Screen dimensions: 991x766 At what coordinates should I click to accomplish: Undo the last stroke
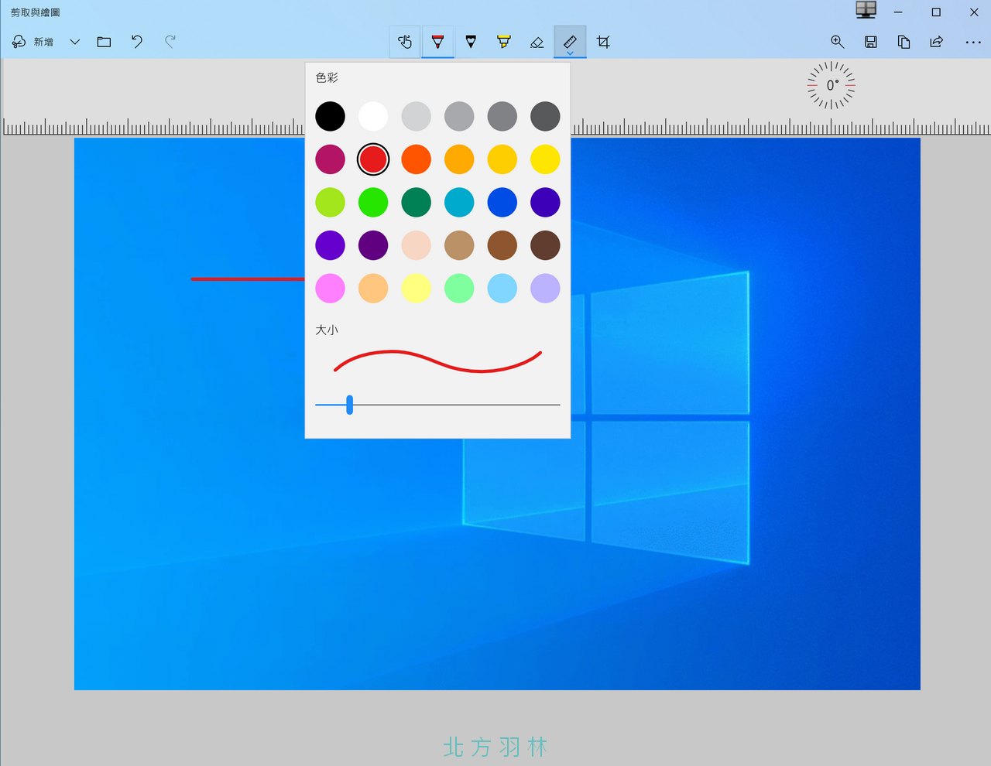(x=137, y=42)
